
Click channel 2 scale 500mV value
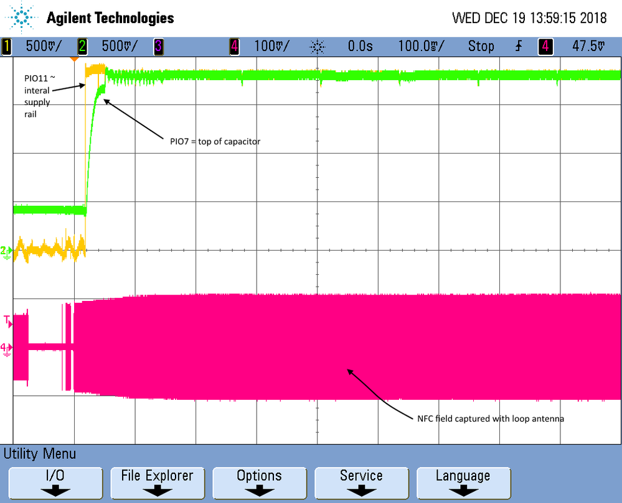click(120, 46)
